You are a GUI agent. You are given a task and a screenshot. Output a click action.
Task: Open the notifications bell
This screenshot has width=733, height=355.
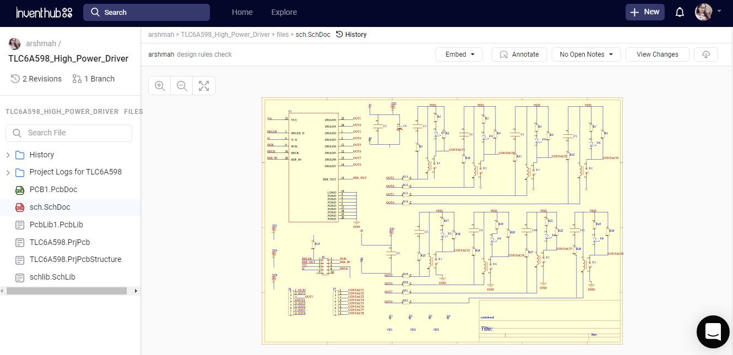(680, 12)
